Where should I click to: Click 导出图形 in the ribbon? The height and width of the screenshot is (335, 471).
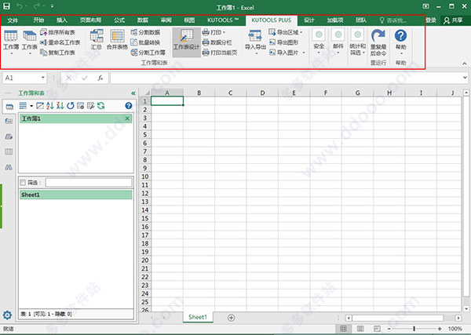[284, 42]
